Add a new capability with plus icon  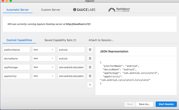pos(90,85)
